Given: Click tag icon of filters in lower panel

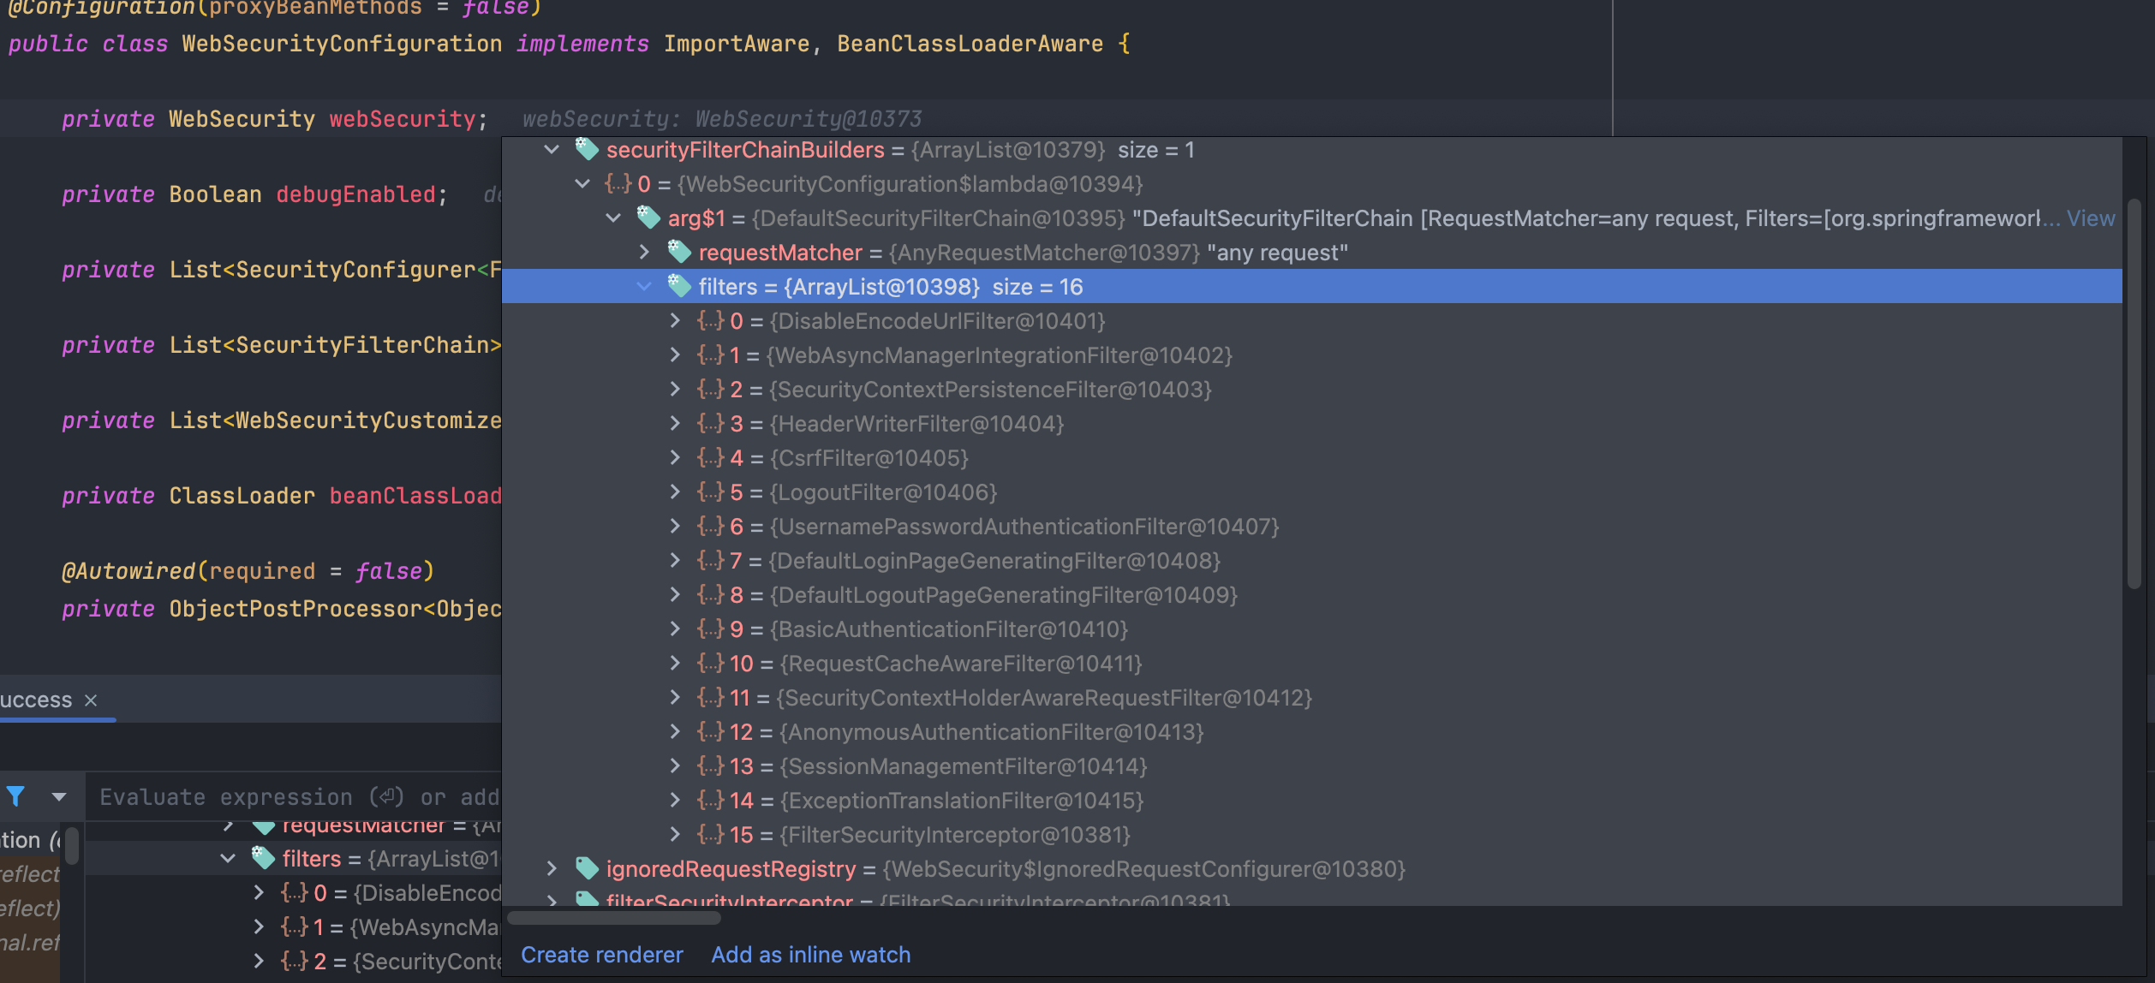Looking at the screenshot, I should [x=263, y=858].
